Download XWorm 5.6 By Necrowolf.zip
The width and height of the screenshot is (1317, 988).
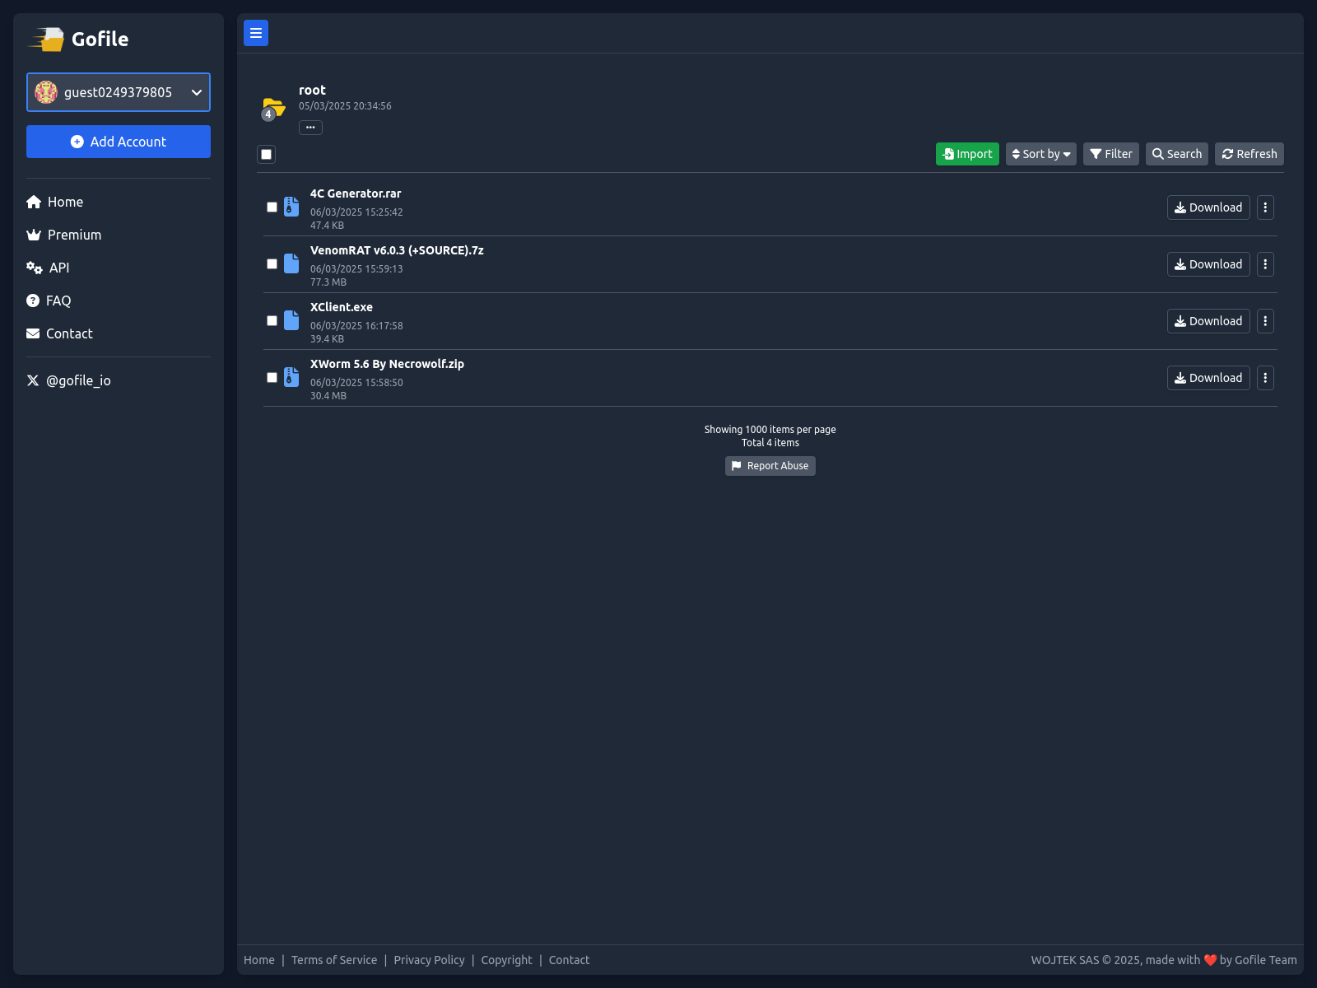point(1208,378)
